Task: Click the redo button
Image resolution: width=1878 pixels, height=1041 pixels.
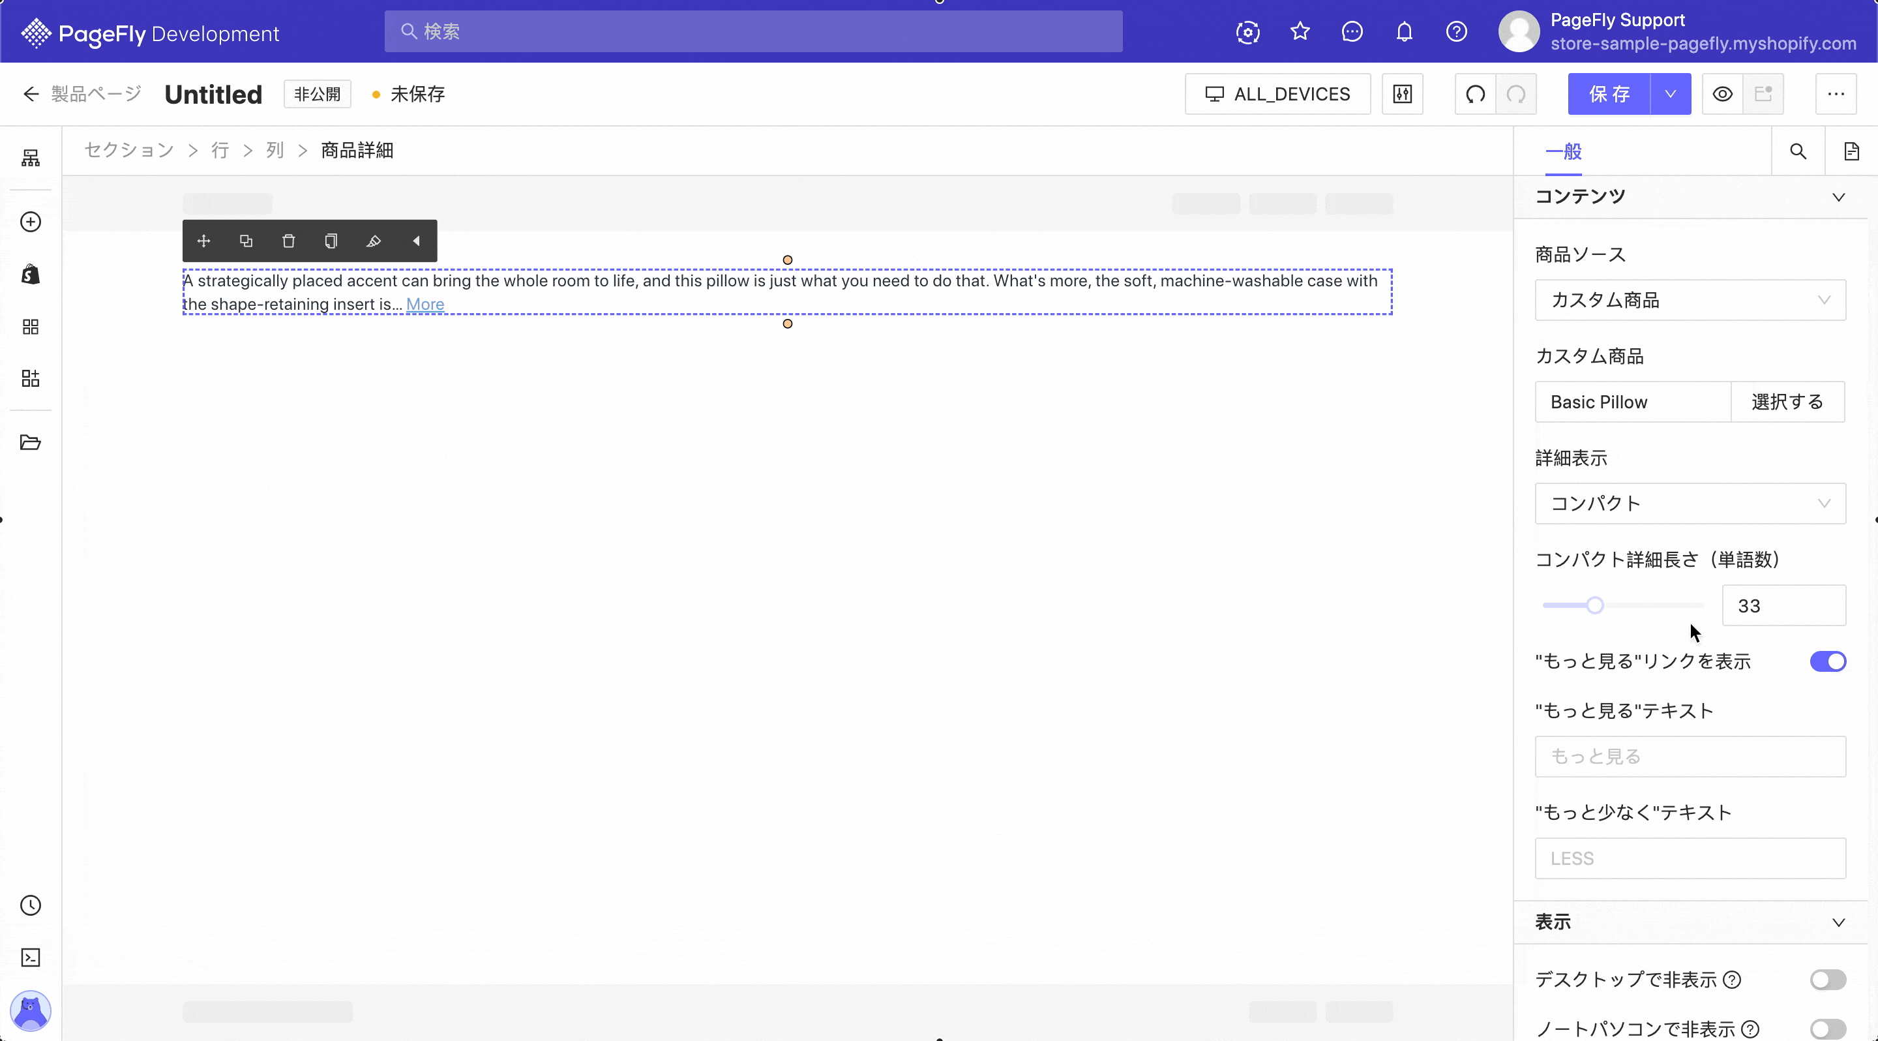Action: coord(1516,94)
